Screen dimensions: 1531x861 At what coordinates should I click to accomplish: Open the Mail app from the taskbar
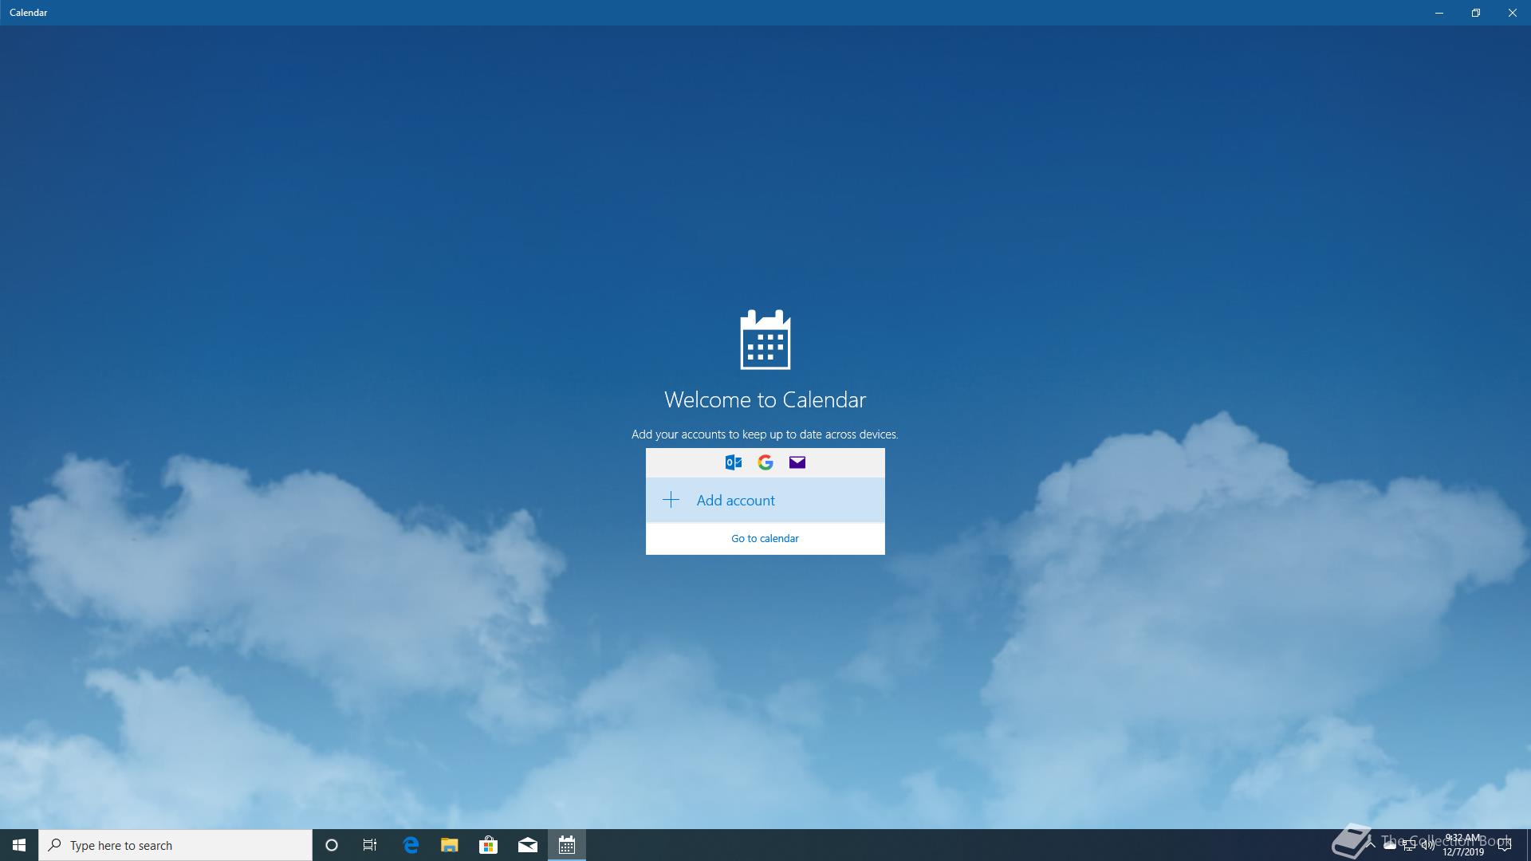click(528, 845)
